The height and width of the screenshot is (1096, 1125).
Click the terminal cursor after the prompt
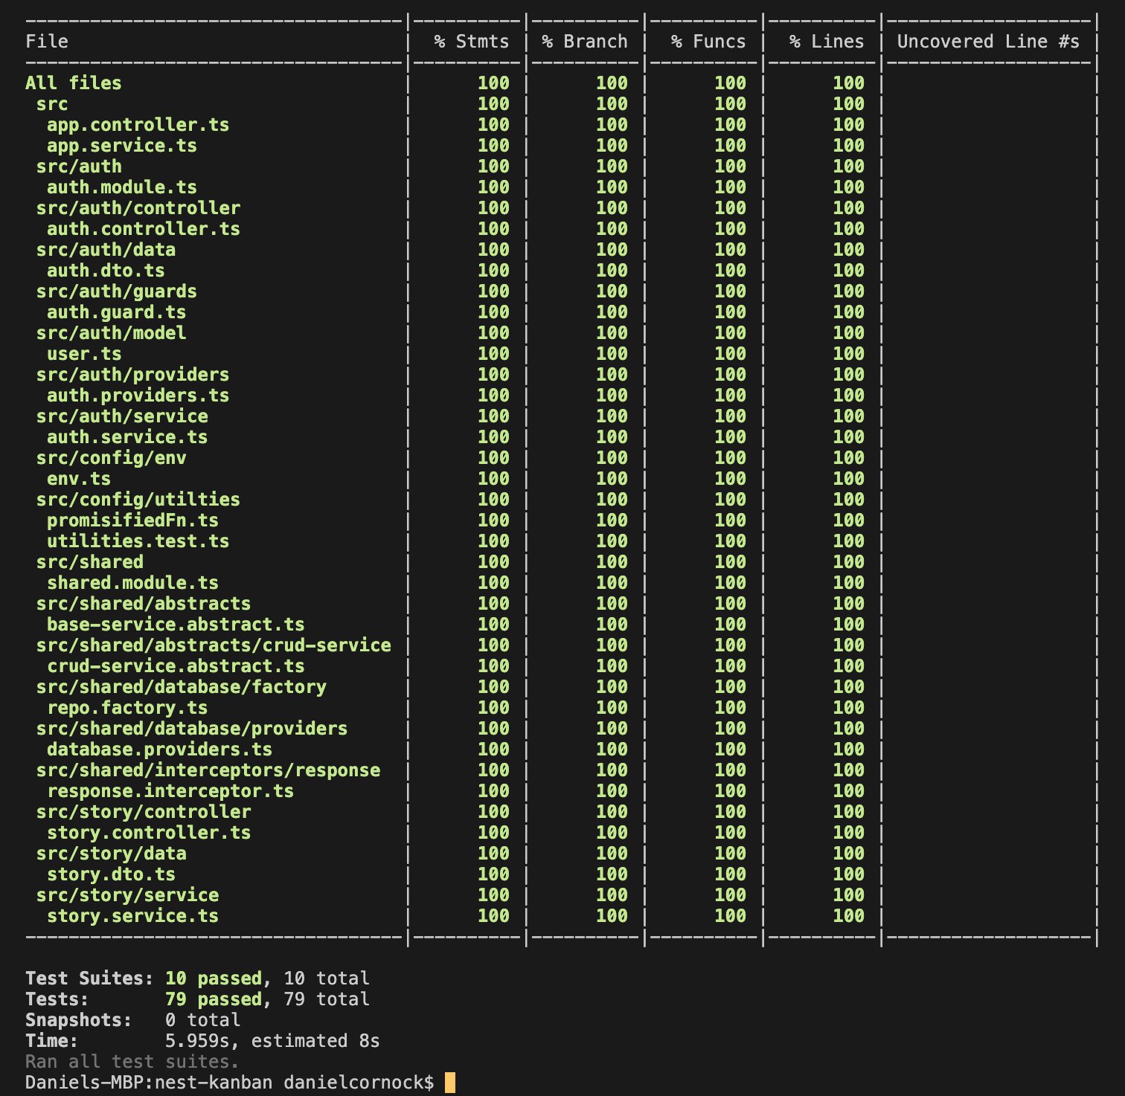(x=449, y=1082)
